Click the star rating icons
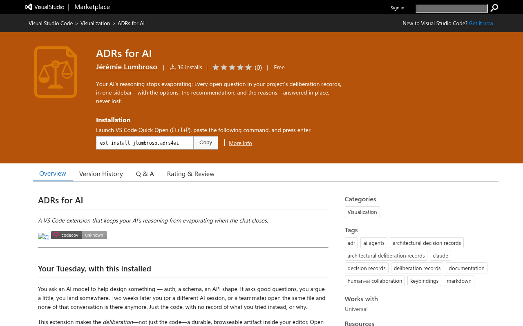Screen dimensions: 523x326 pyautogui.click(x=232, y=67)
